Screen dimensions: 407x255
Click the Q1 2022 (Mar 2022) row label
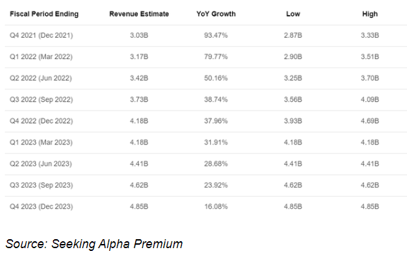pos(41,56)
